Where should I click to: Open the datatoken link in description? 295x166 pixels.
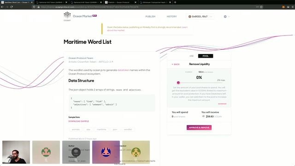(124, 70)
